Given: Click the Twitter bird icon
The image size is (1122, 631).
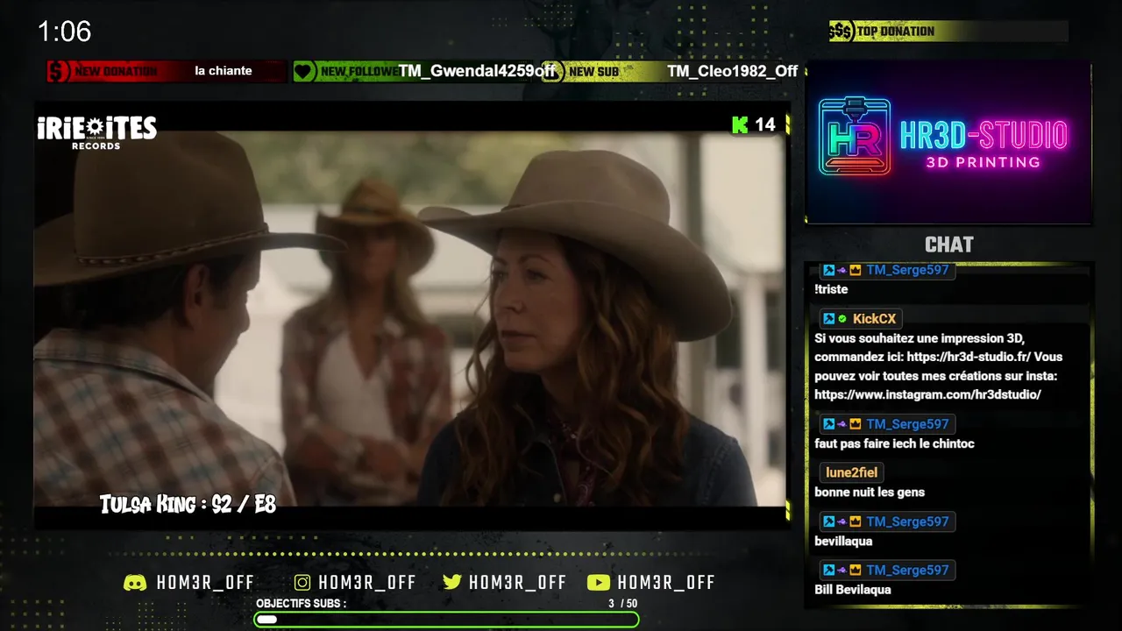Looking at the screenshot, I should click(452, 583).
